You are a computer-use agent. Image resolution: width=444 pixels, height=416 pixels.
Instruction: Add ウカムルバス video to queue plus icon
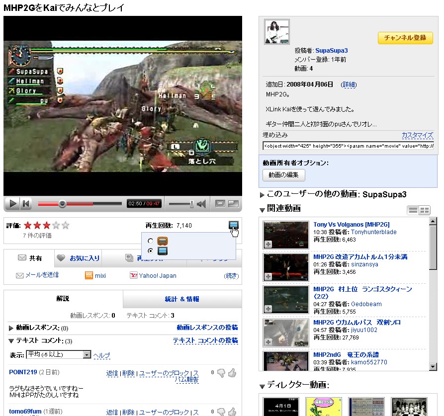[268, 342]
